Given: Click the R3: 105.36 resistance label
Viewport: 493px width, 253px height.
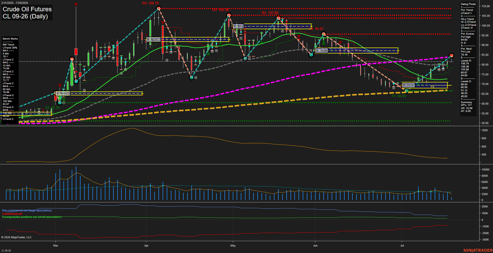Looking at the screenshot, I should (221, 10).
